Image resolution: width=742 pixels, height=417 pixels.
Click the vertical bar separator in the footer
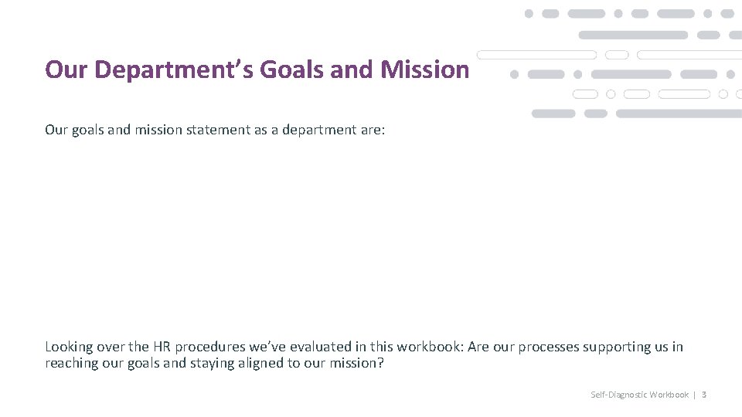coord(694,395)
